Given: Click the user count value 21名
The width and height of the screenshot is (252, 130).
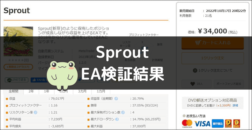Looking at the screenshot, I should [x=208, y=16].
